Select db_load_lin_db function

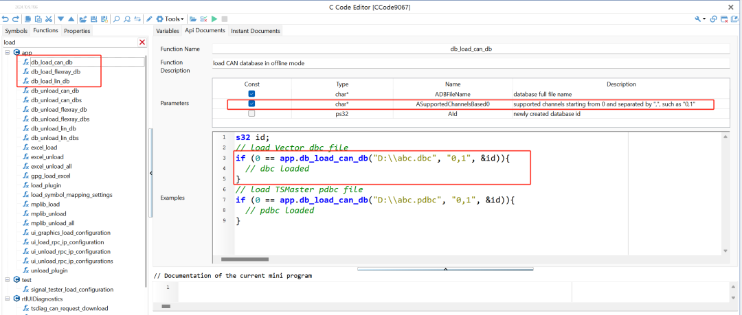pyautogui.click(x=50, y=82)
